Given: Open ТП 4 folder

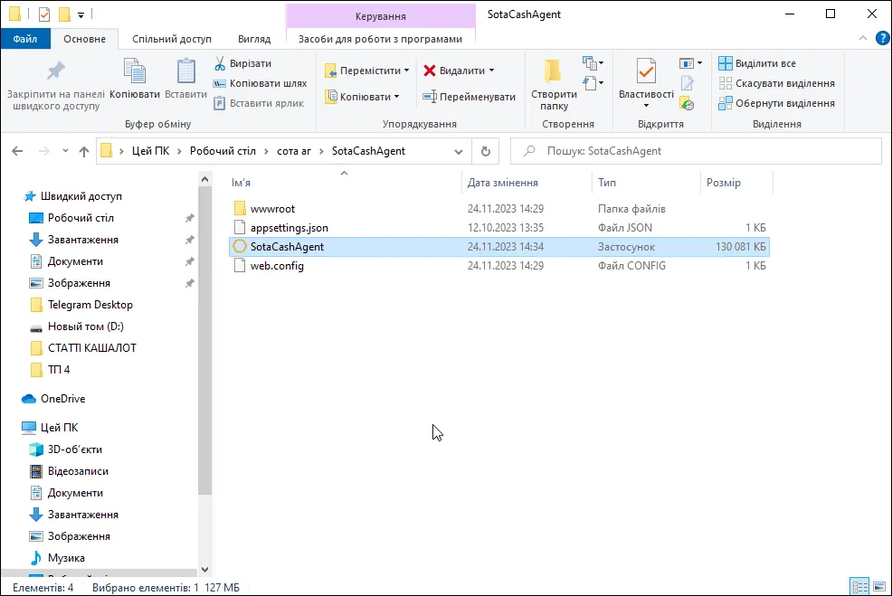Looking at the screenshot, I should [50, 369].
